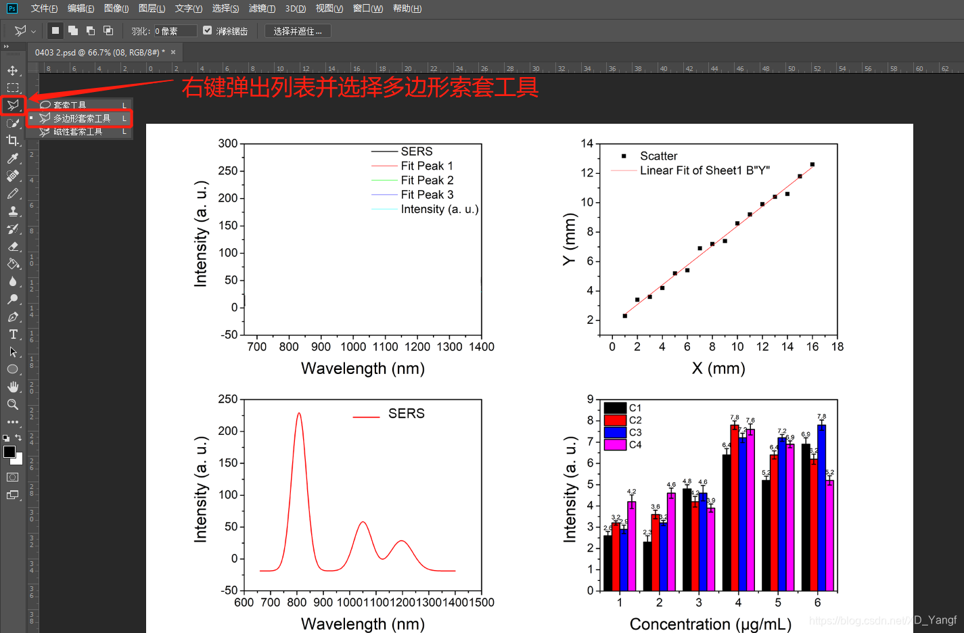Click the Photoshop Ps logo icon
Viewport: 964px width, 633px height.
click(12, 8)
